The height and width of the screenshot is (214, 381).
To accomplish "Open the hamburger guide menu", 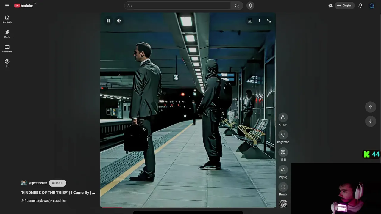I will coord(7,5).
